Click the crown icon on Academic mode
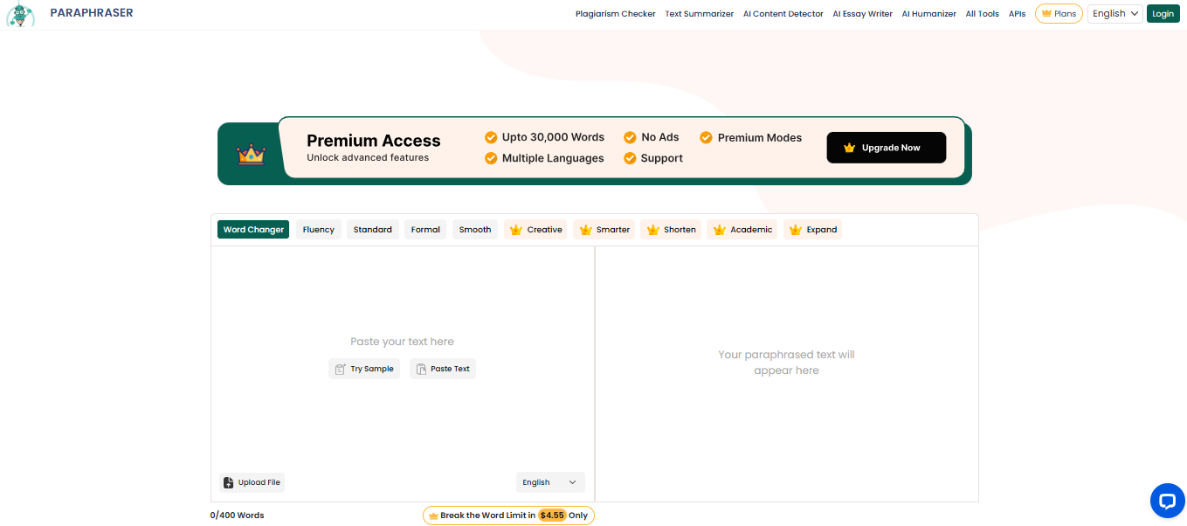The height and width of the screenshot is (526, 1187). point(720,230)
